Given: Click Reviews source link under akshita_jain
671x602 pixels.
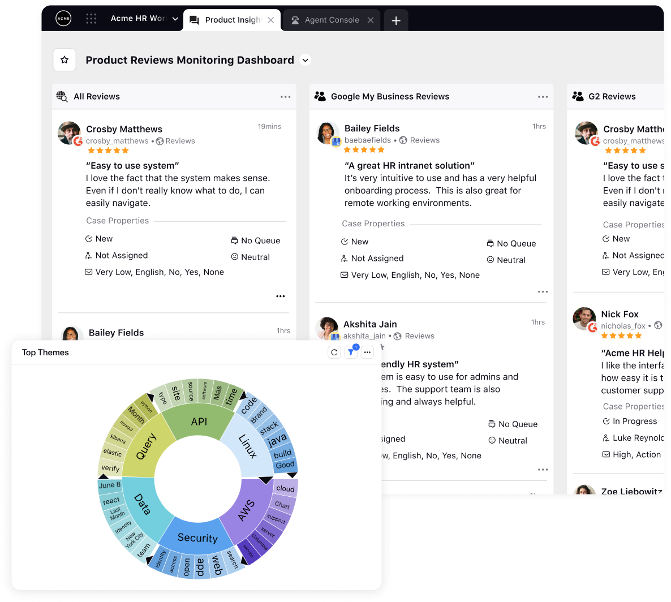Looking at the screenshot, I should coord(414,336).
